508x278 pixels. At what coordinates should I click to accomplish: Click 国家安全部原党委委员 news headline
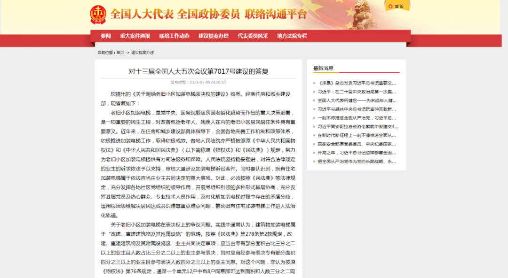(357, 144)
